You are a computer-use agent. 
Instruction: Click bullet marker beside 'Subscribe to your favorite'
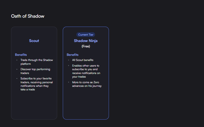point(17,79)
